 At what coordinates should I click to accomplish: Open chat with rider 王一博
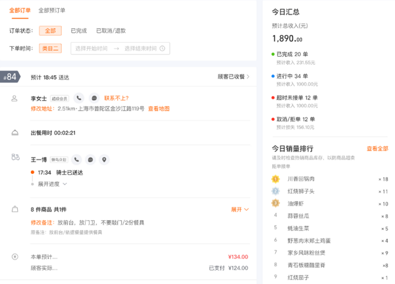point(90,159)
